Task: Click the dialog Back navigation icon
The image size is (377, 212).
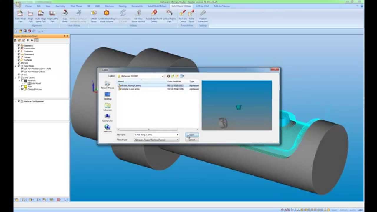Action: [169, 76]
